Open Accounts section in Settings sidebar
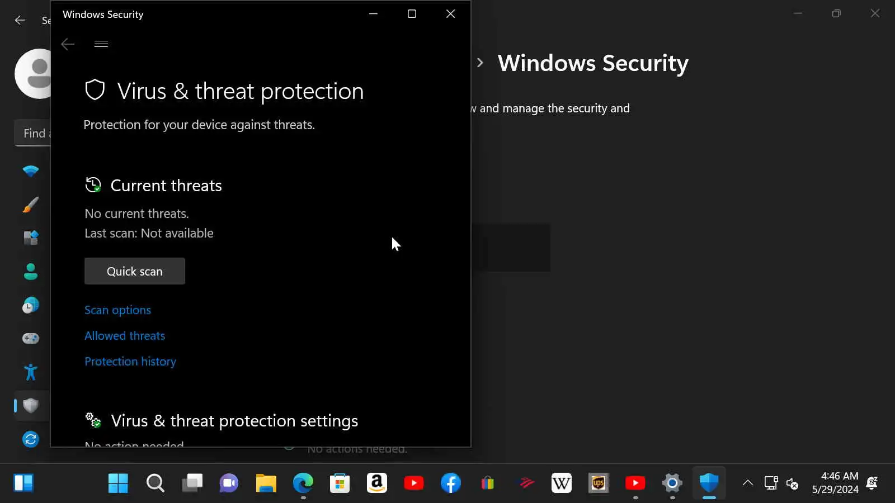Viewport: 895px width, 503px height. (x=31, y=272)
